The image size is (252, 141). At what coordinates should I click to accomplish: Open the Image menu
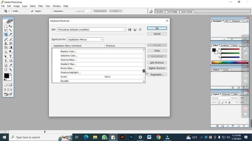coord(17,6)
